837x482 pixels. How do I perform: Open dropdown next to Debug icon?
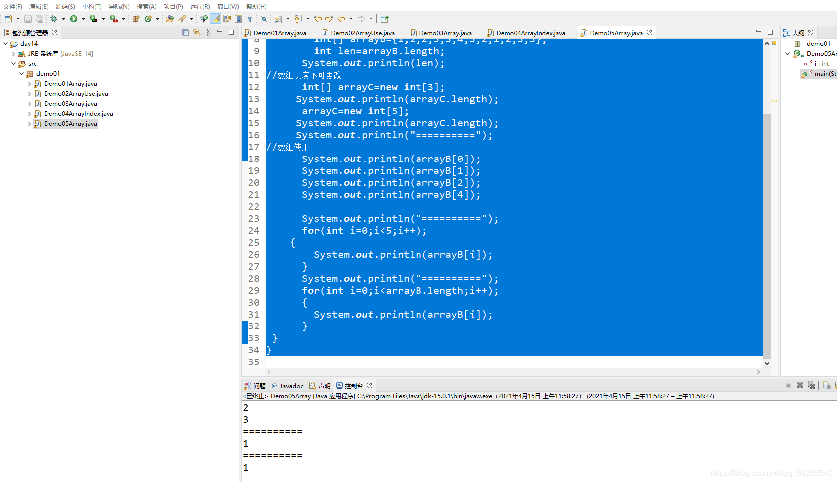(x=63, y=19)
